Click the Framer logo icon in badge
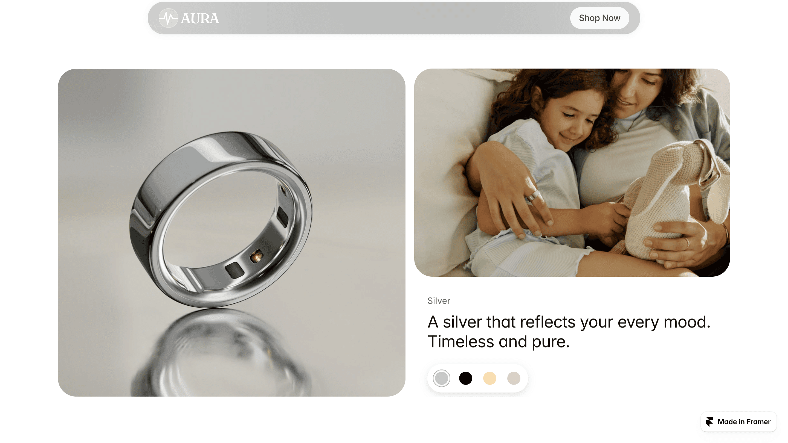Viewport: 788px width, 443px height. pos(709,422)
